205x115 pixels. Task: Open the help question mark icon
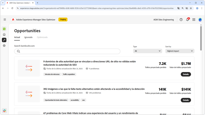(181, 20)
